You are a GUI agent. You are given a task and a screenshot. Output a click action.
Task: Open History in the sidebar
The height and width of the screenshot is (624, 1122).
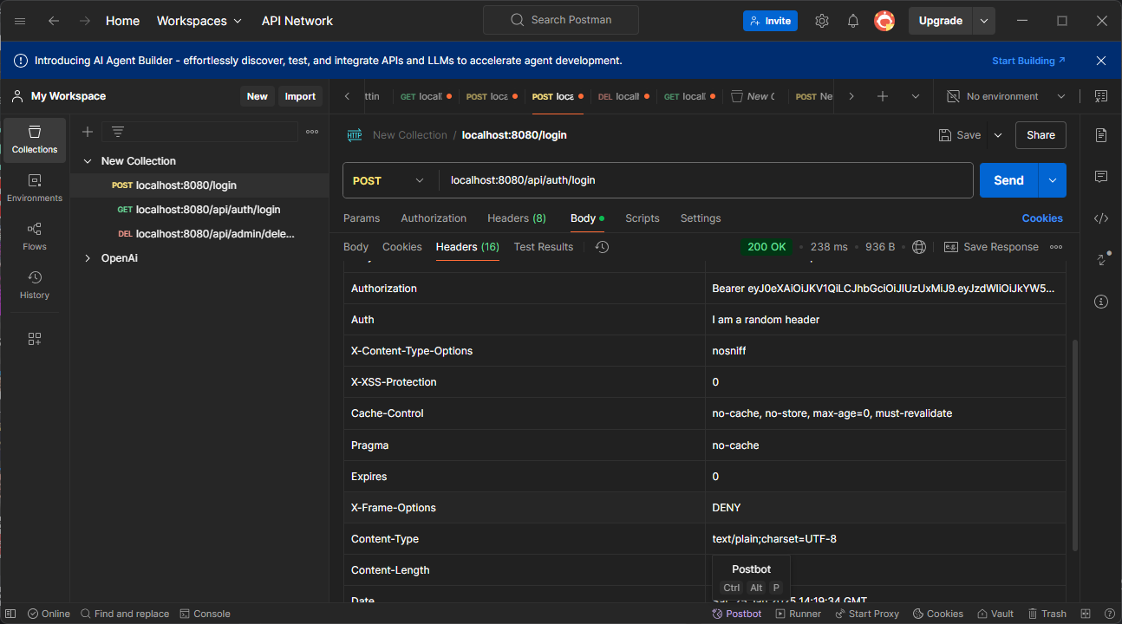point(35,286)
